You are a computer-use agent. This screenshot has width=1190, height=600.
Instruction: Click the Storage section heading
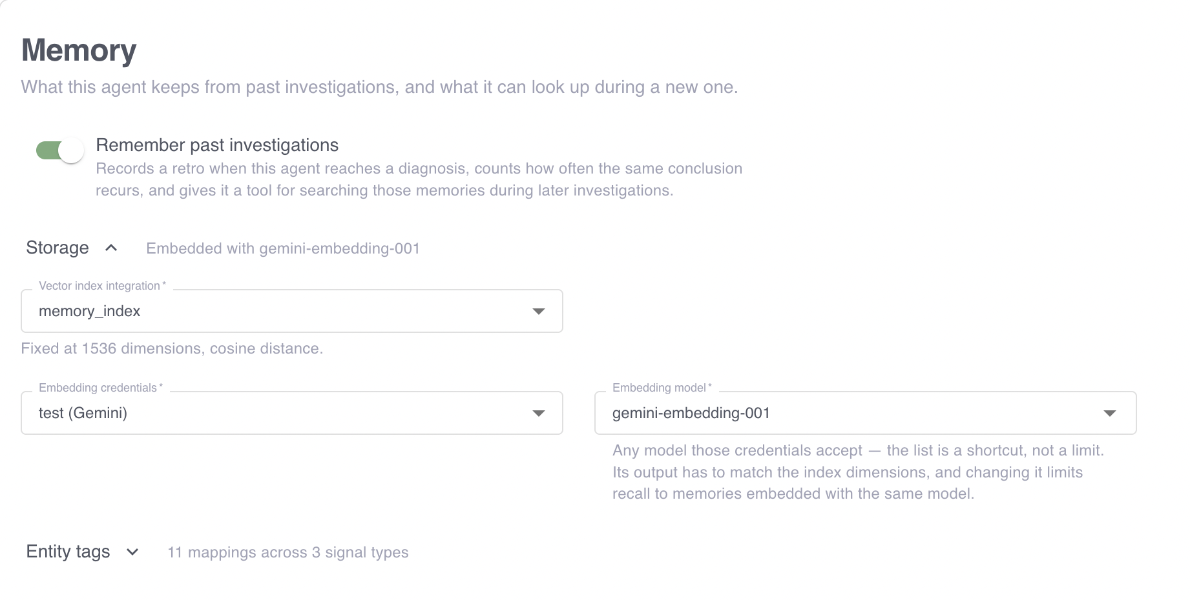click(57, 248)
